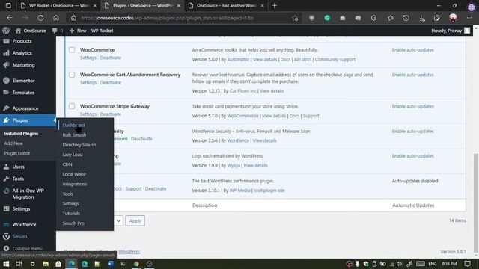Click the Apply bulk action button
Screen dimensions: 479x269
tap(135, 221)
